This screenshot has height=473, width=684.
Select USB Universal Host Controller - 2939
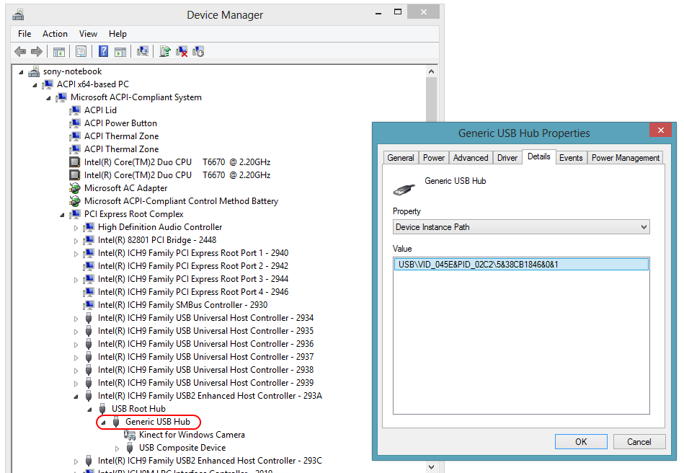(206, 383)
